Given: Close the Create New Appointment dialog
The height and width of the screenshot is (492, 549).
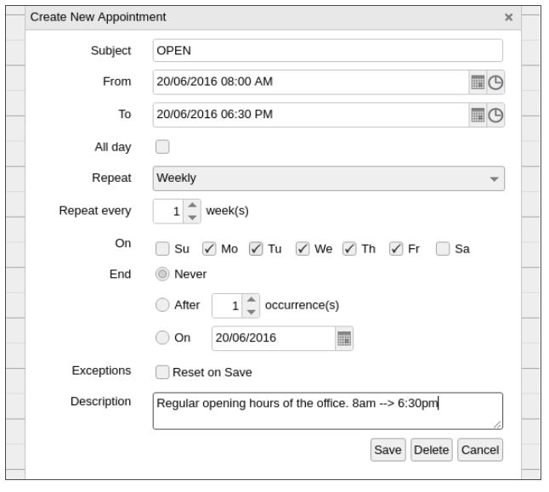Looking at the screenshot, I should [508, 17].
